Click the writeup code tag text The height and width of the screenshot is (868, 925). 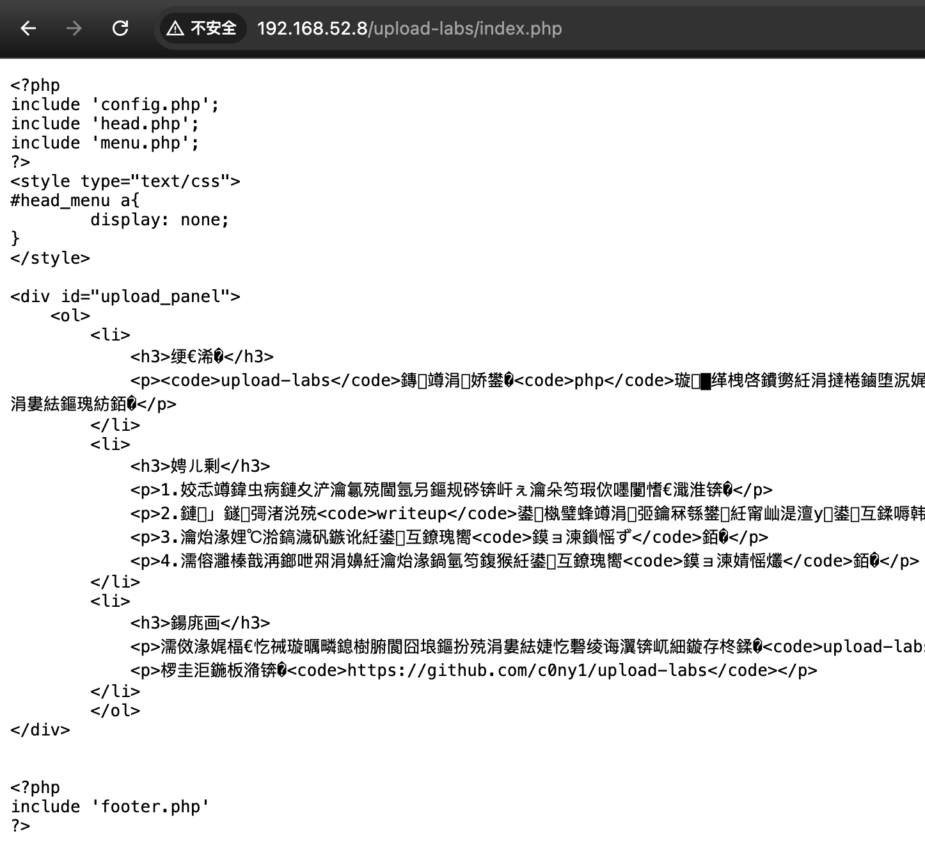coord(411,513)
